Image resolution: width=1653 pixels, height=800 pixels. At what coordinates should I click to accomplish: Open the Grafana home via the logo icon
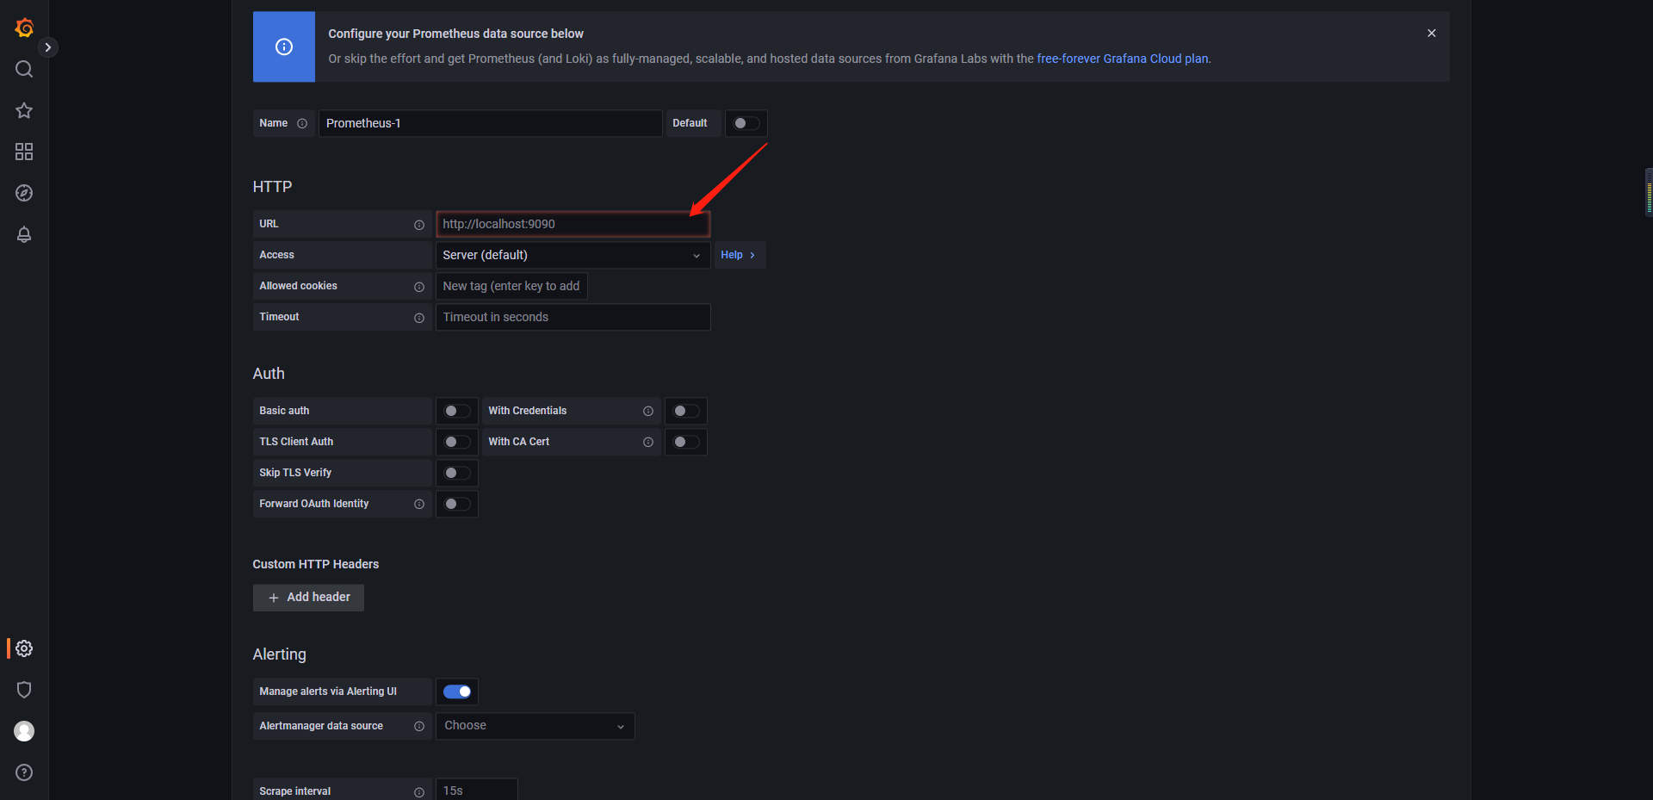point(23,28)
